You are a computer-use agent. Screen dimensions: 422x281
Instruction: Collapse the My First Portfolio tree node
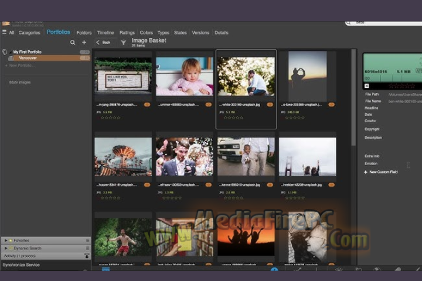[x=11, y=52]
